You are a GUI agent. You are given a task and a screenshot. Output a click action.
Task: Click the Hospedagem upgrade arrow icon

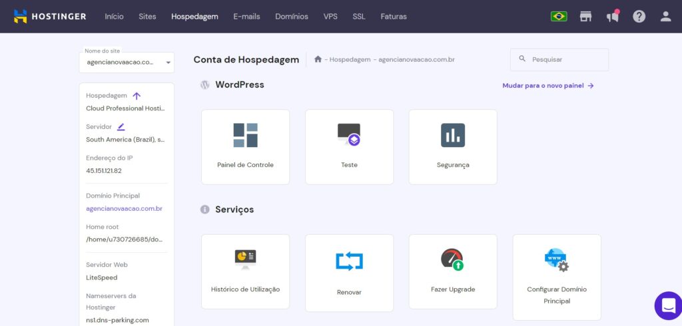pyautogui.click(x=137, y=96)
